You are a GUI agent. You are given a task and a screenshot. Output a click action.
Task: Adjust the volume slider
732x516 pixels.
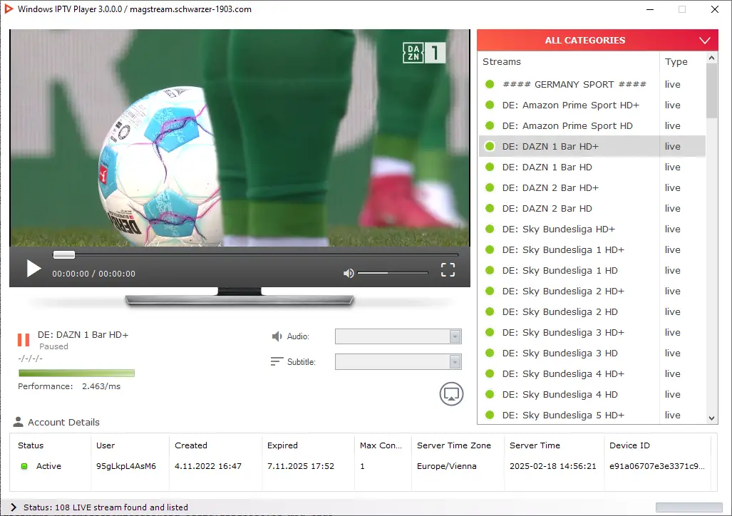pyautogui.click(x=393, y=273)
